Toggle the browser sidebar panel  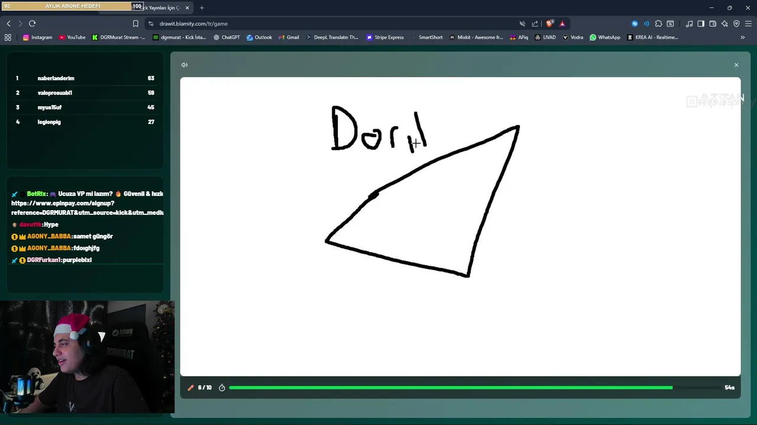click(701, 24)
